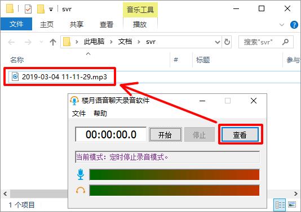Click the magnifier search icon
Screen dimensions: 301x212
(286, 42)
